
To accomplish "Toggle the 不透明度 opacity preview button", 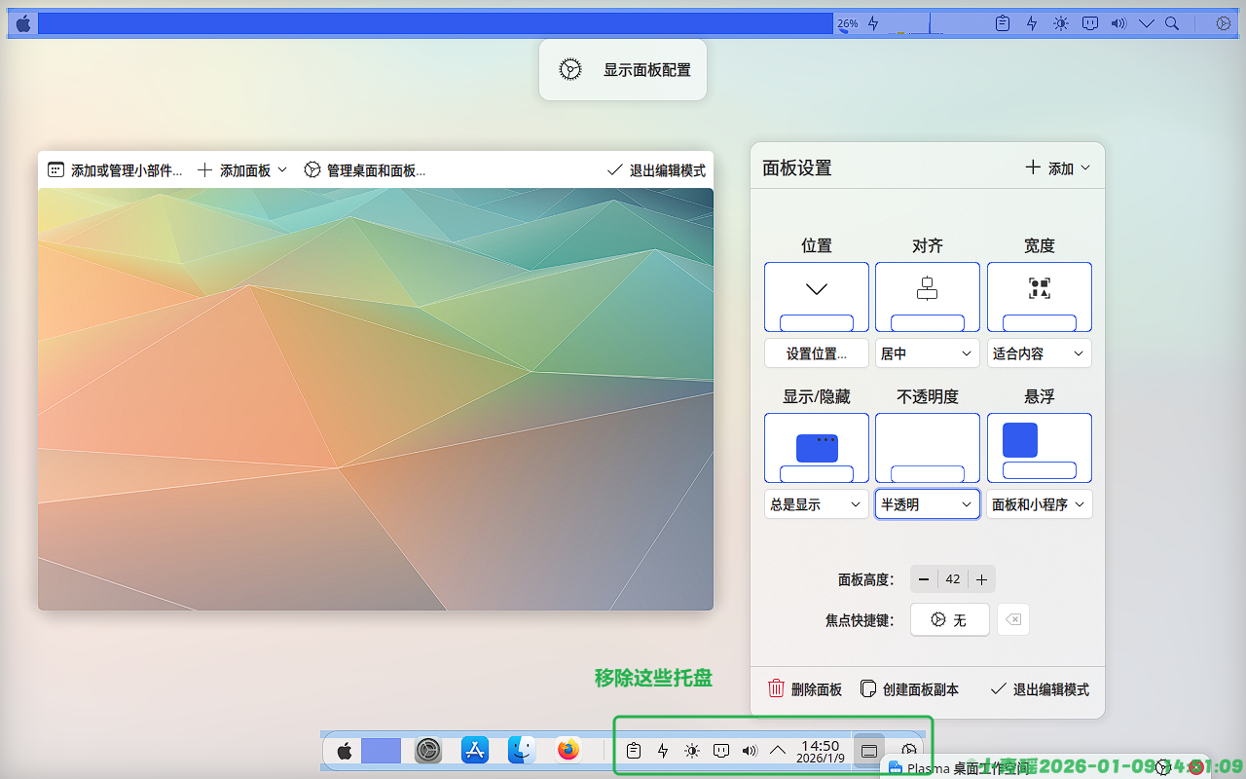I will pos(927,448).
